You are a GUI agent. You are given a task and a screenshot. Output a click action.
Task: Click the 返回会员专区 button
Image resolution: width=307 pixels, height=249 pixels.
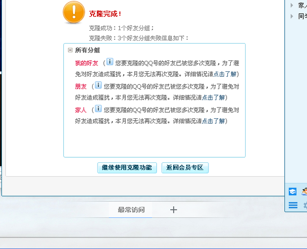[185, 168]
